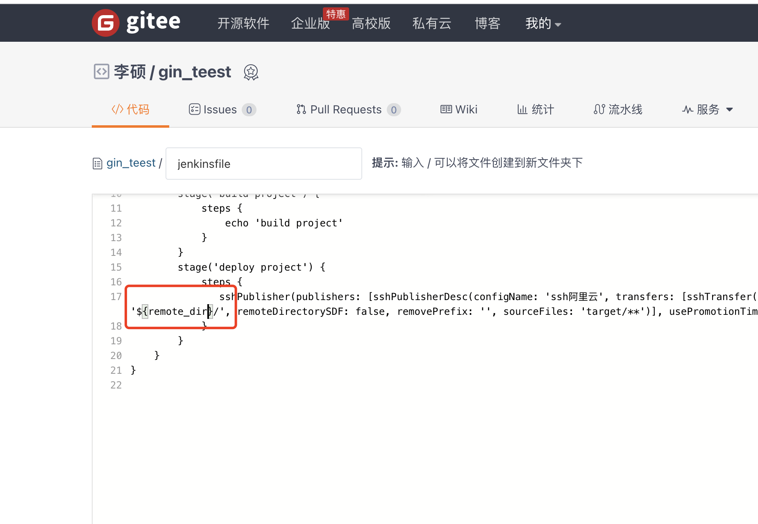Click the text echo 'build project' on line 12
Viewport: 758px width, 524px height.
pos(284,223)
